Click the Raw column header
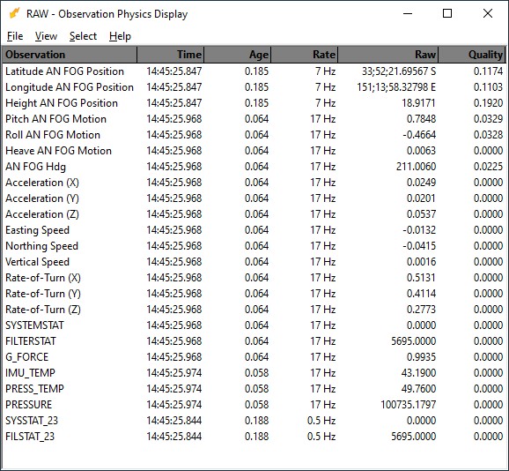 [x=388, y=55]
